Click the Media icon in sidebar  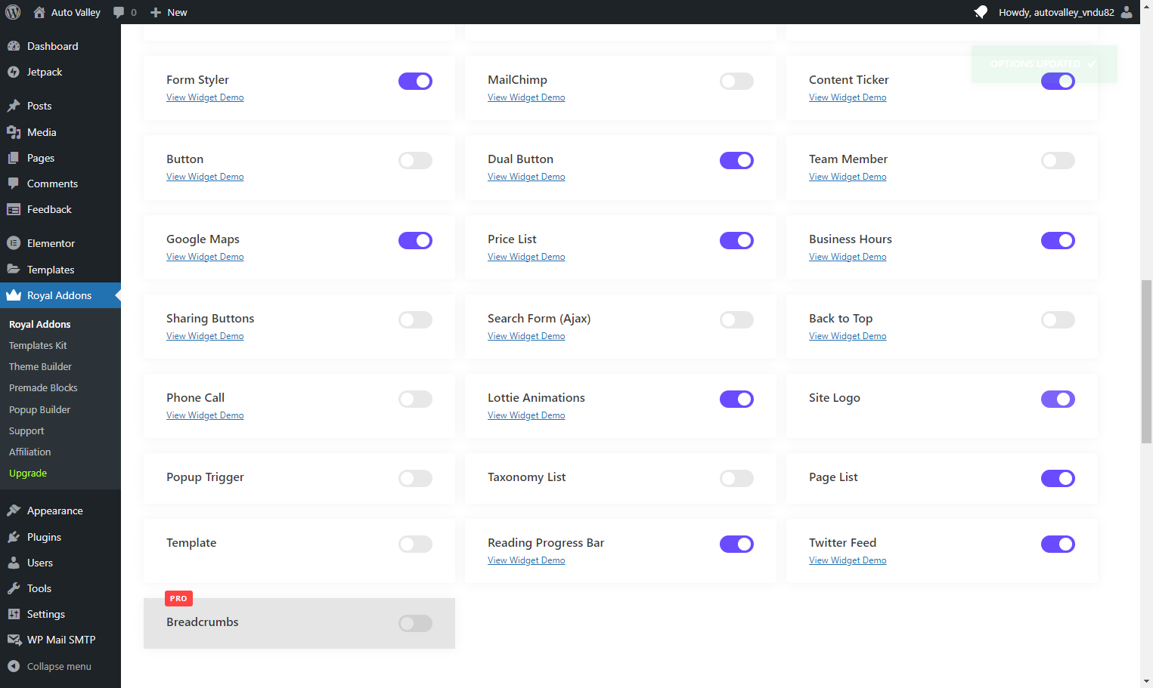(x=14, y=132)
